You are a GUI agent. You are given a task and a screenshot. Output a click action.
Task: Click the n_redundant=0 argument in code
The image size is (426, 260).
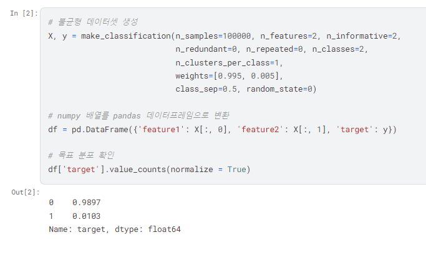pyautogui.click(x=208, y=49)
